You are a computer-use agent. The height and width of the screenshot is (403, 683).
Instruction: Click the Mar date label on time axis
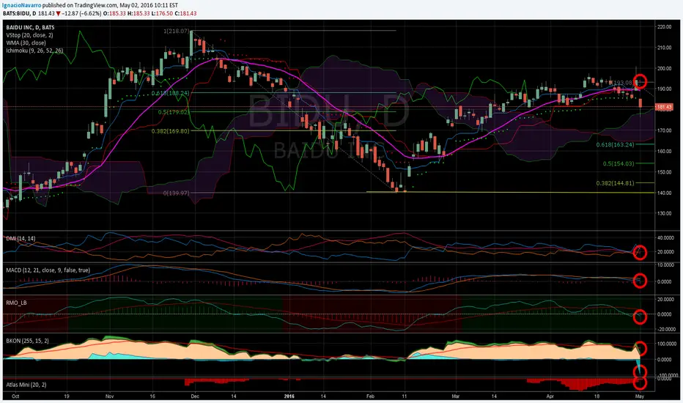click(456, 396)
